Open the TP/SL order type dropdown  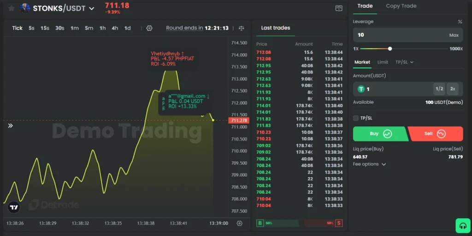pyautogui.click(x=404, y=62)
